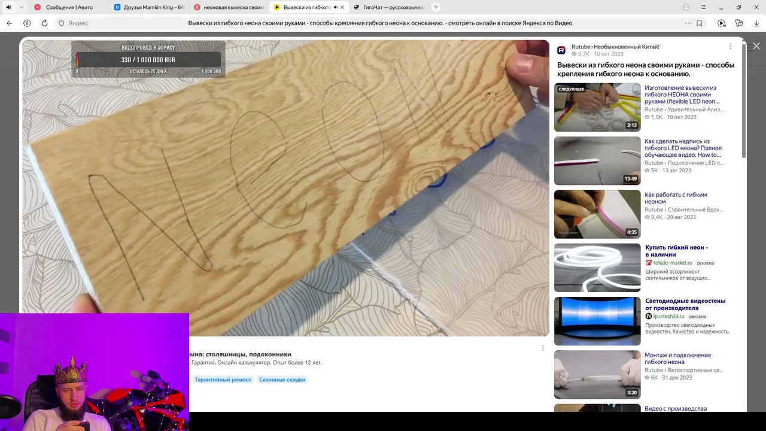Image resolution: width=766 pixels, height=431 pixels.
Task: Reload the current page
Action: point(44,23)
